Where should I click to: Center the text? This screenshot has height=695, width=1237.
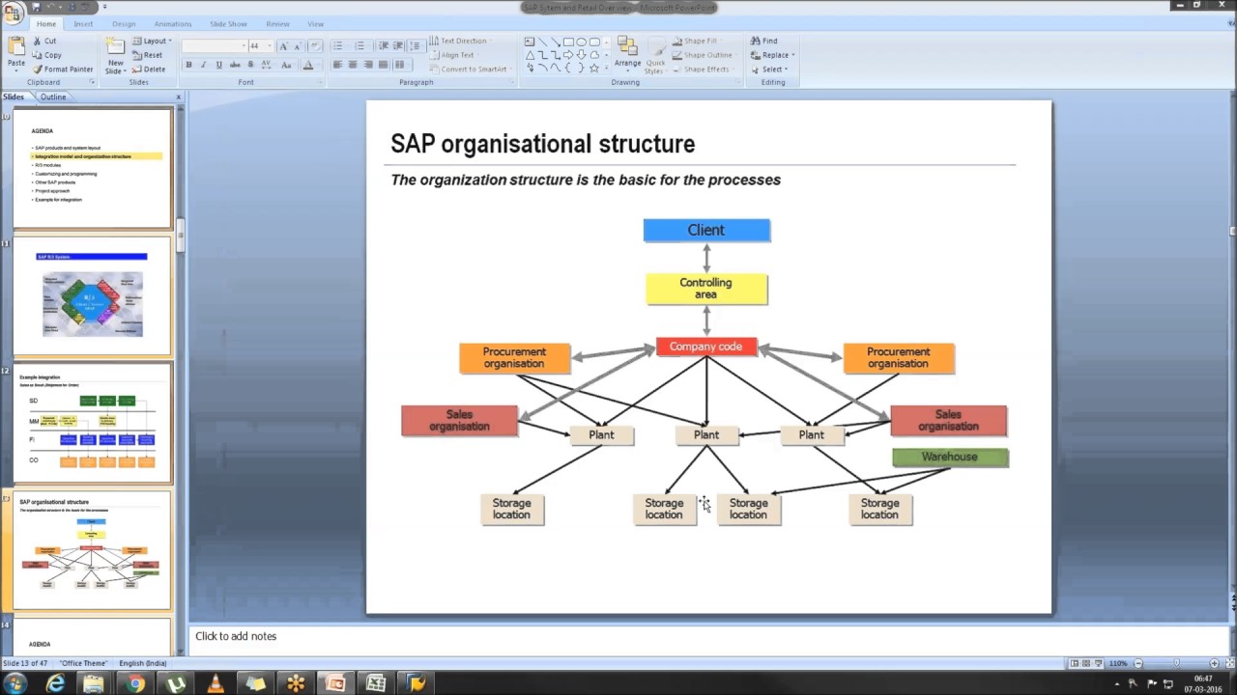pyautogui.click(x=353, y=65)
